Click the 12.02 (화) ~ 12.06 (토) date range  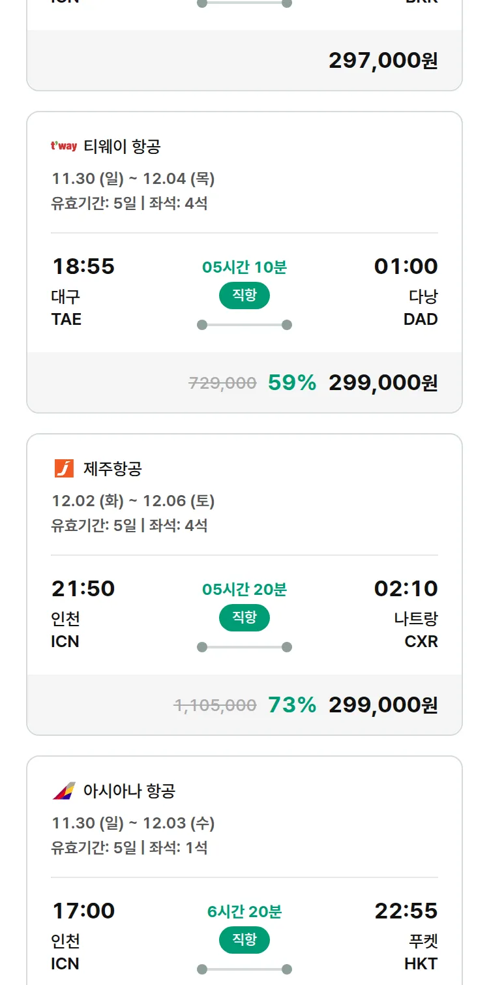click(x=133, y=501)
